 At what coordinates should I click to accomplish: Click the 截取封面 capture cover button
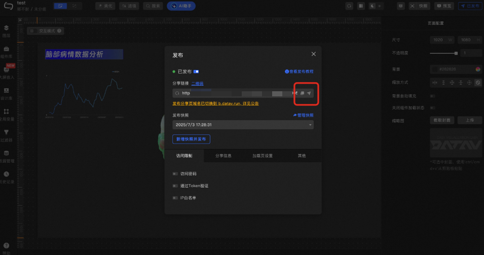pyautogui.click(x=442, y=120)
